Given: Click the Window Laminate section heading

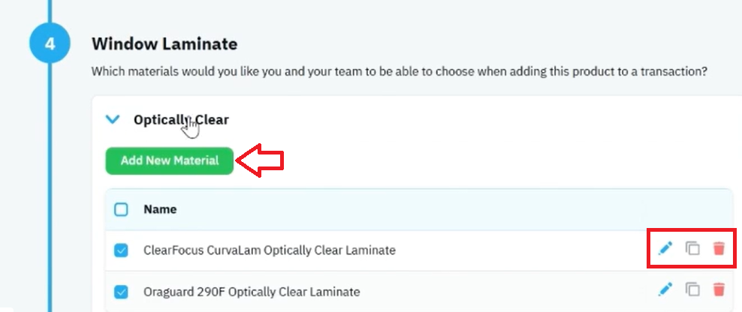Looking at the screenshot, I should click(x=164, y=44).
